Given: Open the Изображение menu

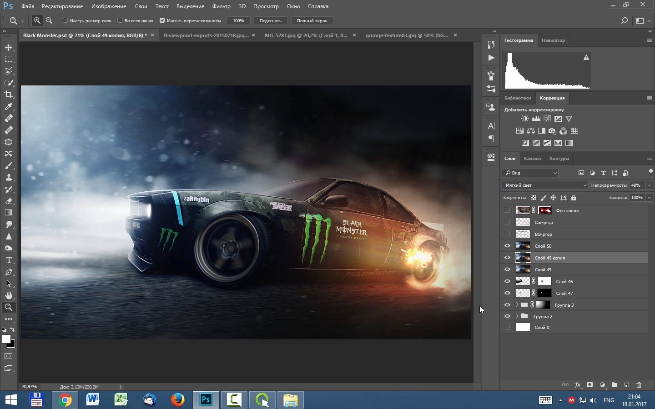Looking at the screenshot, I should (109, 6).
